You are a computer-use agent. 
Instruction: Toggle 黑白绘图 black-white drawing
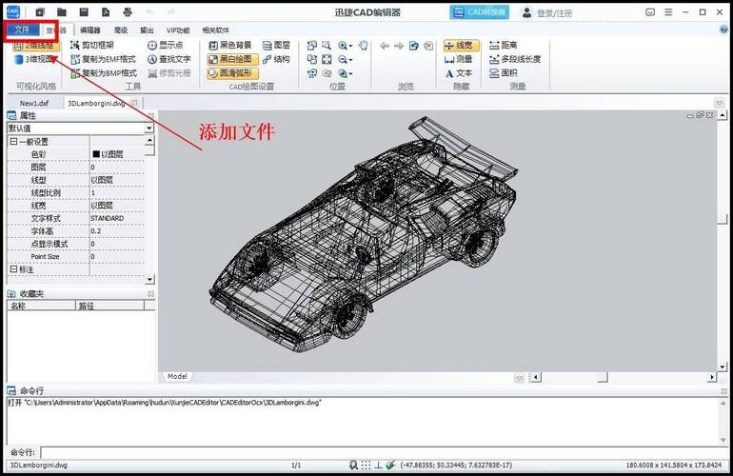click(232, 59)
